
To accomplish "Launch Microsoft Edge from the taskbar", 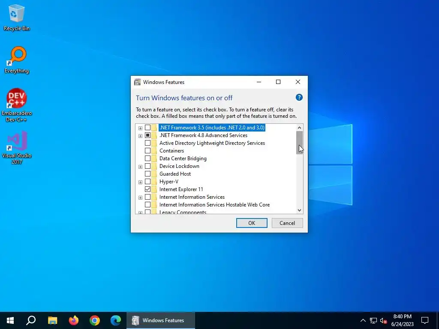I will coord(116,320).
